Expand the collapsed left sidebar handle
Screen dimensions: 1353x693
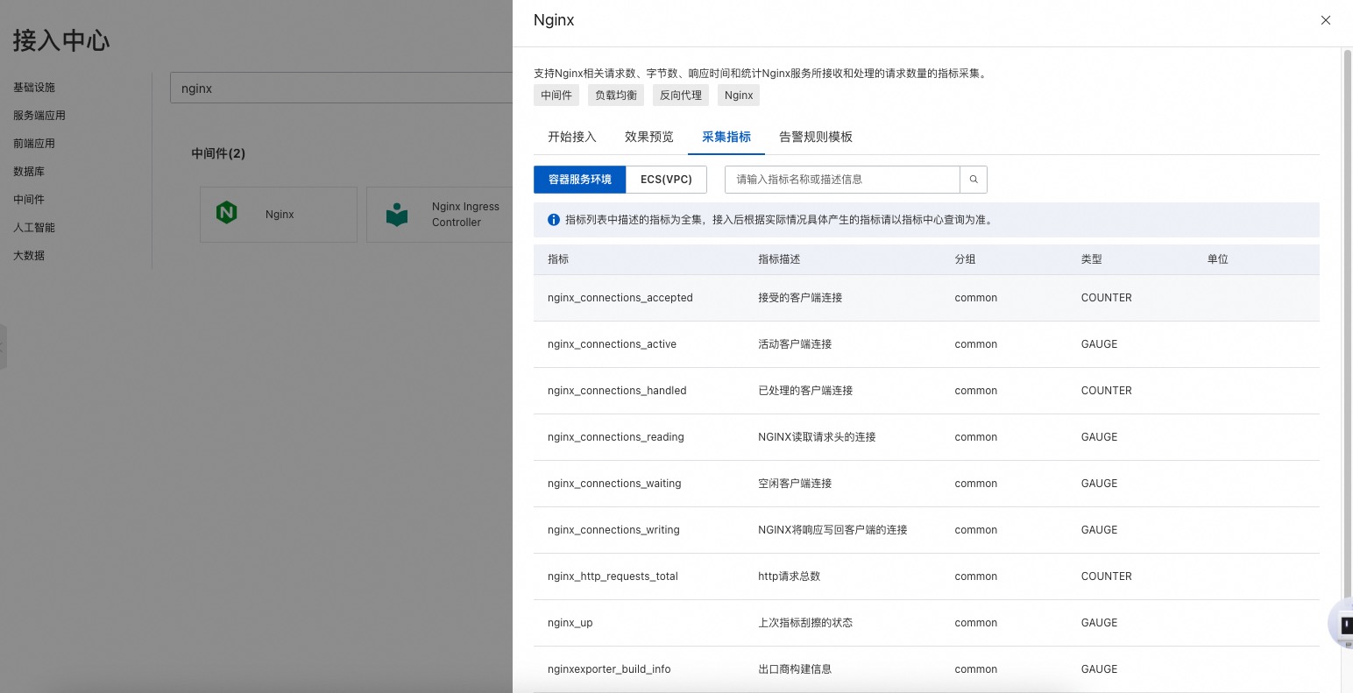click(x=3, y=347)
